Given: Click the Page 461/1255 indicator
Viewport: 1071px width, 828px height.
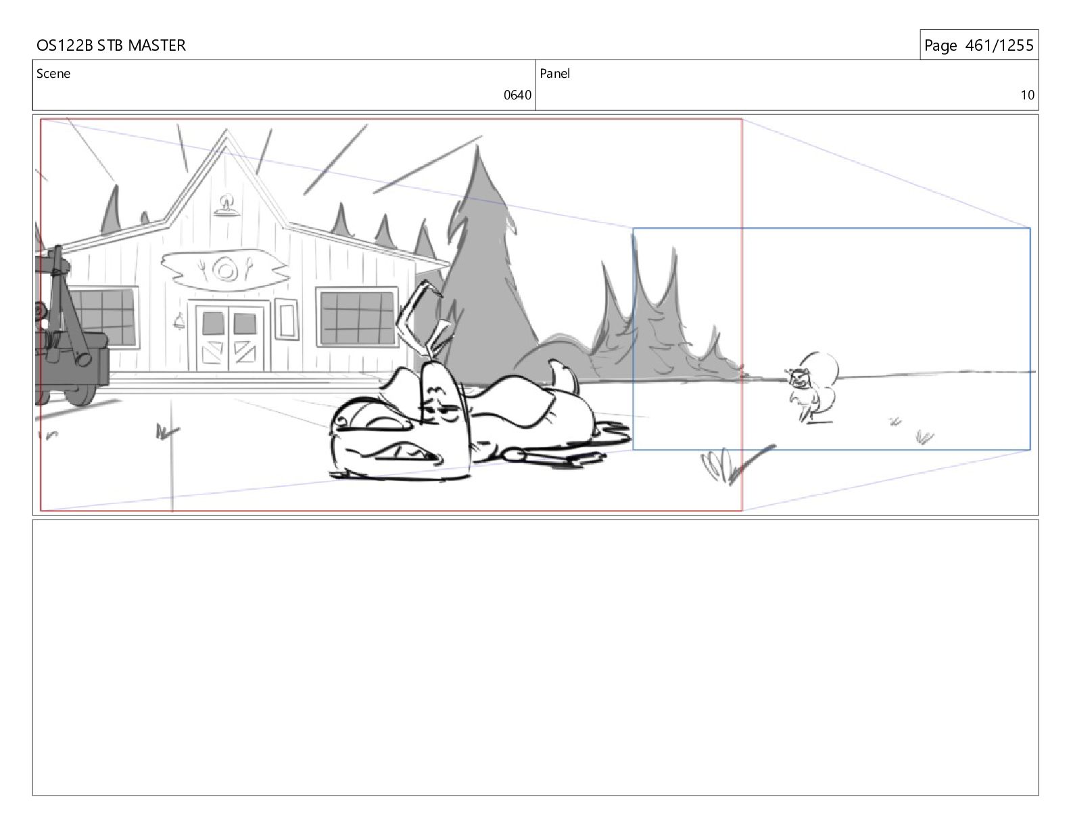Looking at the screenshot, I should tap(978, 45).
